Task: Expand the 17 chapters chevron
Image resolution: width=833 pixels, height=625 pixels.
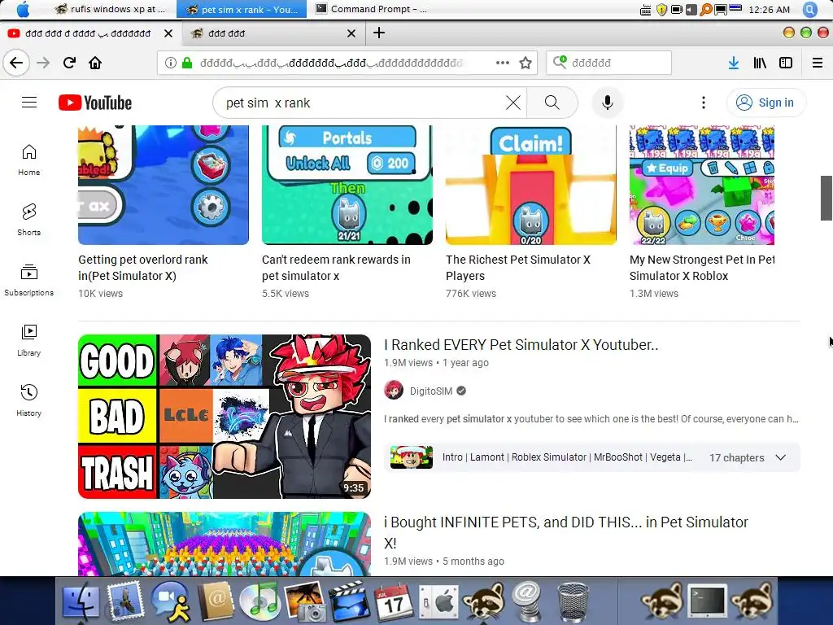Action: click(x=780, y=457)
